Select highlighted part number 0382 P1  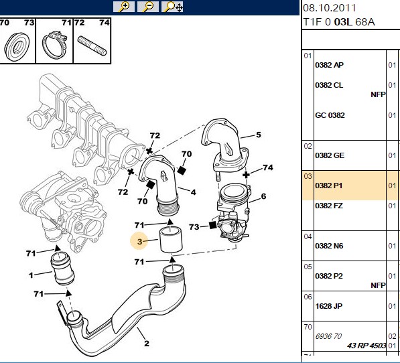coord(328,186)
